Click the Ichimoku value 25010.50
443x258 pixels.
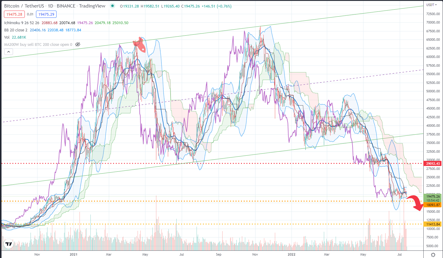[120, 23]
